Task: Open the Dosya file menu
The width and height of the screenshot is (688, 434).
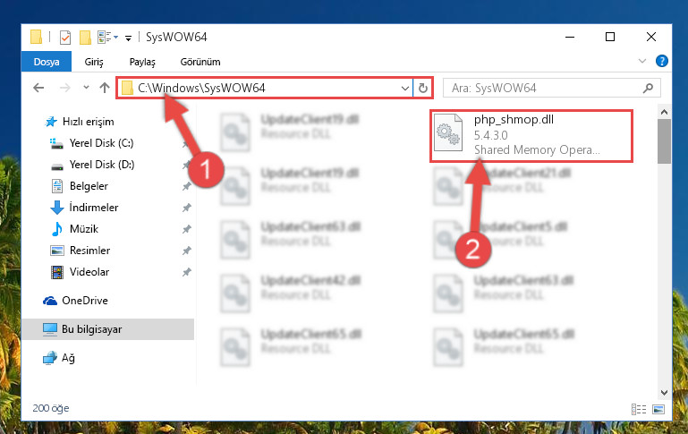Action: [47, 62]
